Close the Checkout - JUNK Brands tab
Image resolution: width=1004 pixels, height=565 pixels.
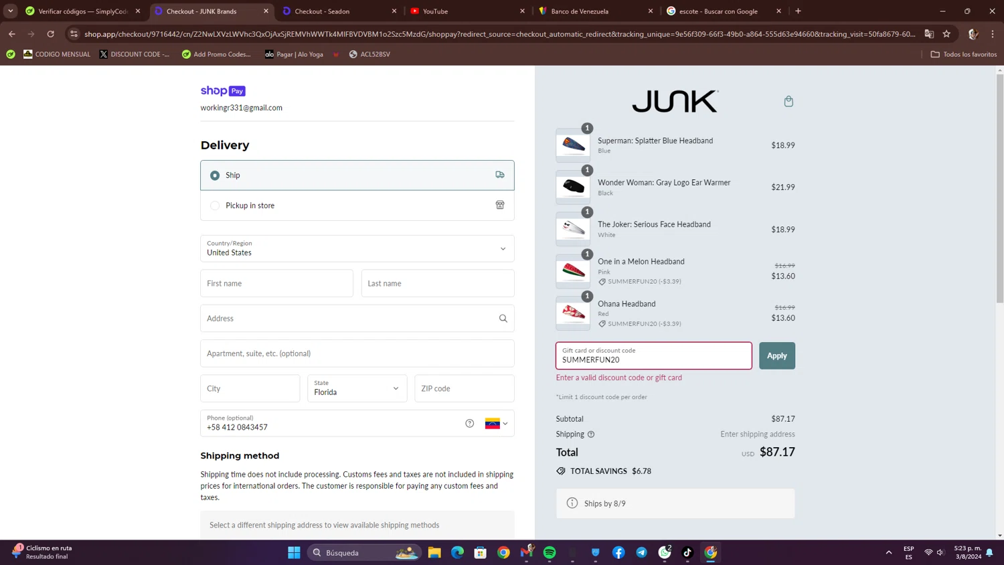[x=266, y=11]
